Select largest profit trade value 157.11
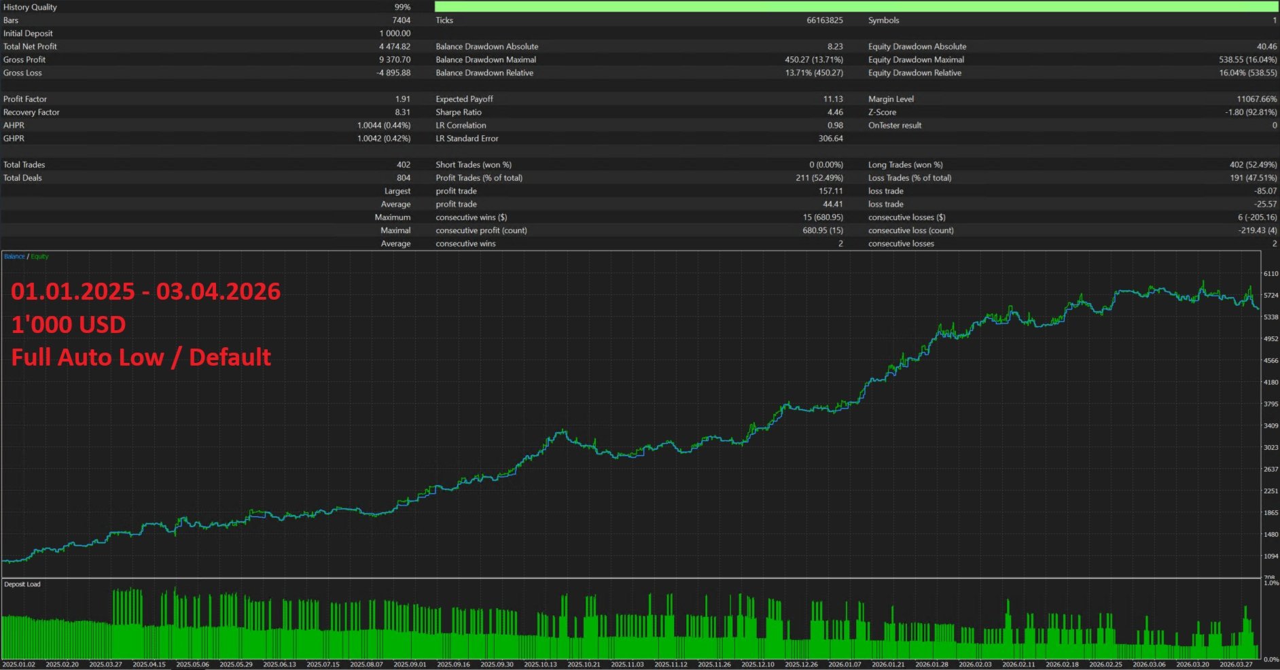Screen dimensions: 1280x670 pos(831,192)
